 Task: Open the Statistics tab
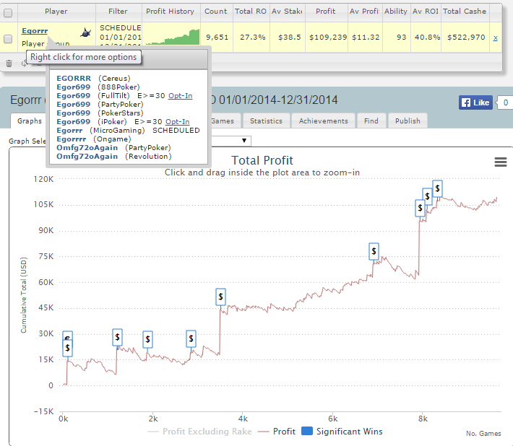pyautogui.click(x=266, y=121)
